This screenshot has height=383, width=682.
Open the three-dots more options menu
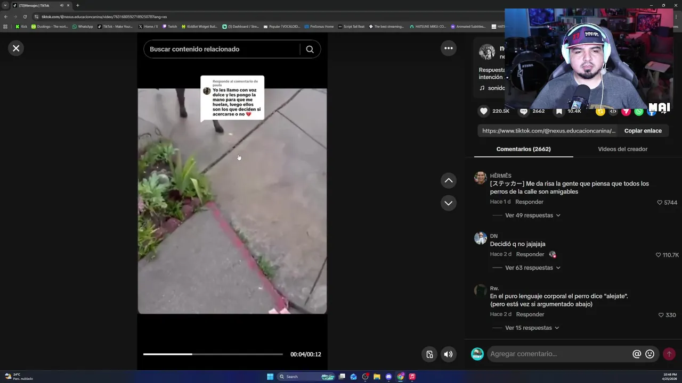point(449,48)
